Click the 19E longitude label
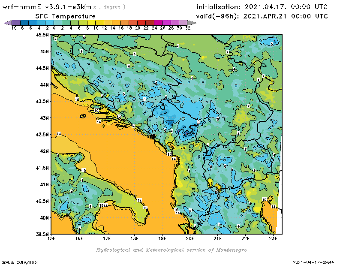 coord(162,238)
